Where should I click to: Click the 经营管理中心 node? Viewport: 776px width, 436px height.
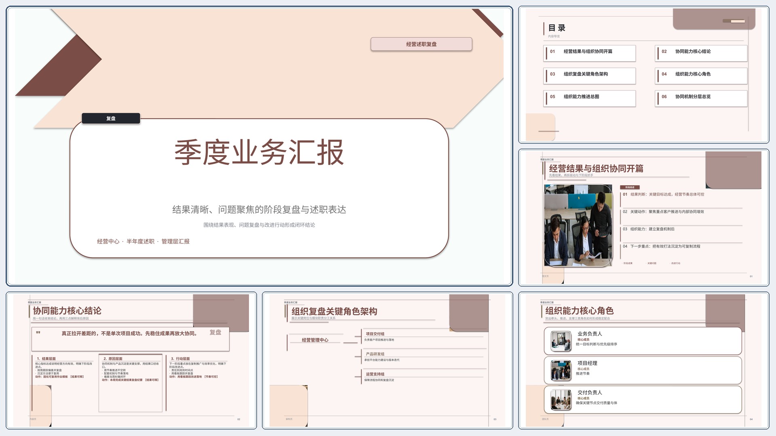pyautogui.click(x=315, y=340)
